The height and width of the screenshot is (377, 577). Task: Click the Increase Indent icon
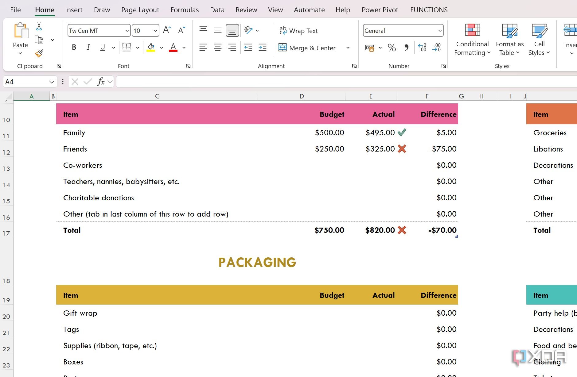point(263,47)
